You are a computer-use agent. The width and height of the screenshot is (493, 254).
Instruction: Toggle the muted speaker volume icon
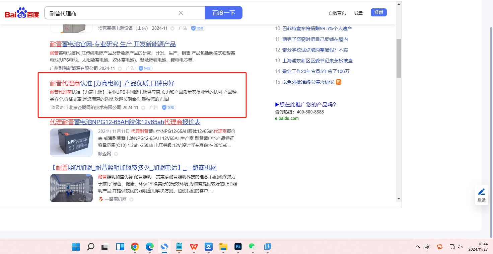point(460,247)
